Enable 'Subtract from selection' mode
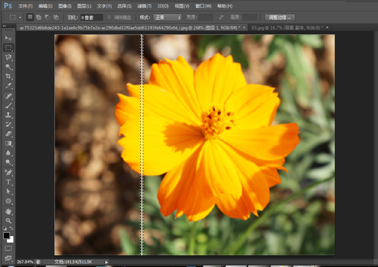 [47, 17]
